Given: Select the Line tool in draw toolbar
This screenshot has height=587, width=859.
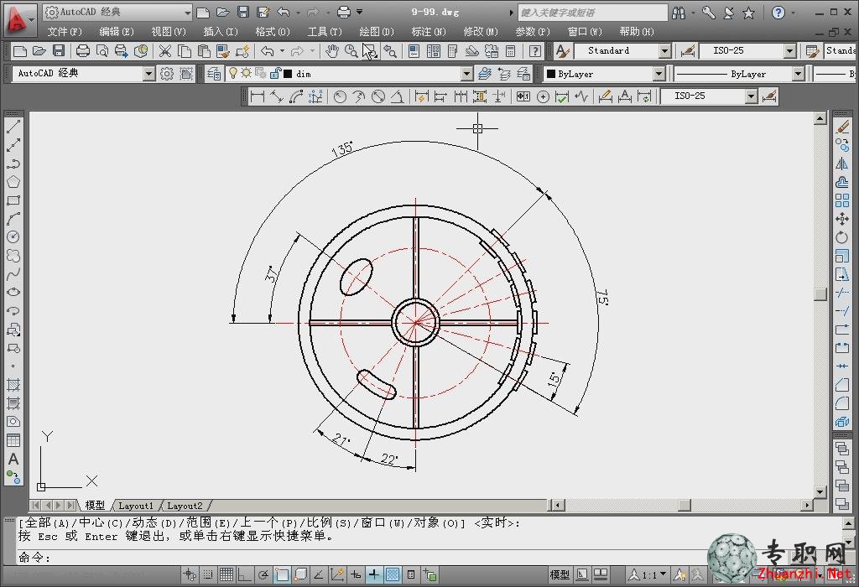Looking at the screenshot, I should click(13, 127).
